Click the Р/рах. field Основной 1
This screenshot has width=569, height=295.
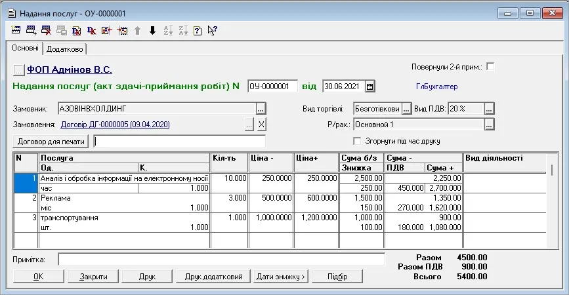419,125
